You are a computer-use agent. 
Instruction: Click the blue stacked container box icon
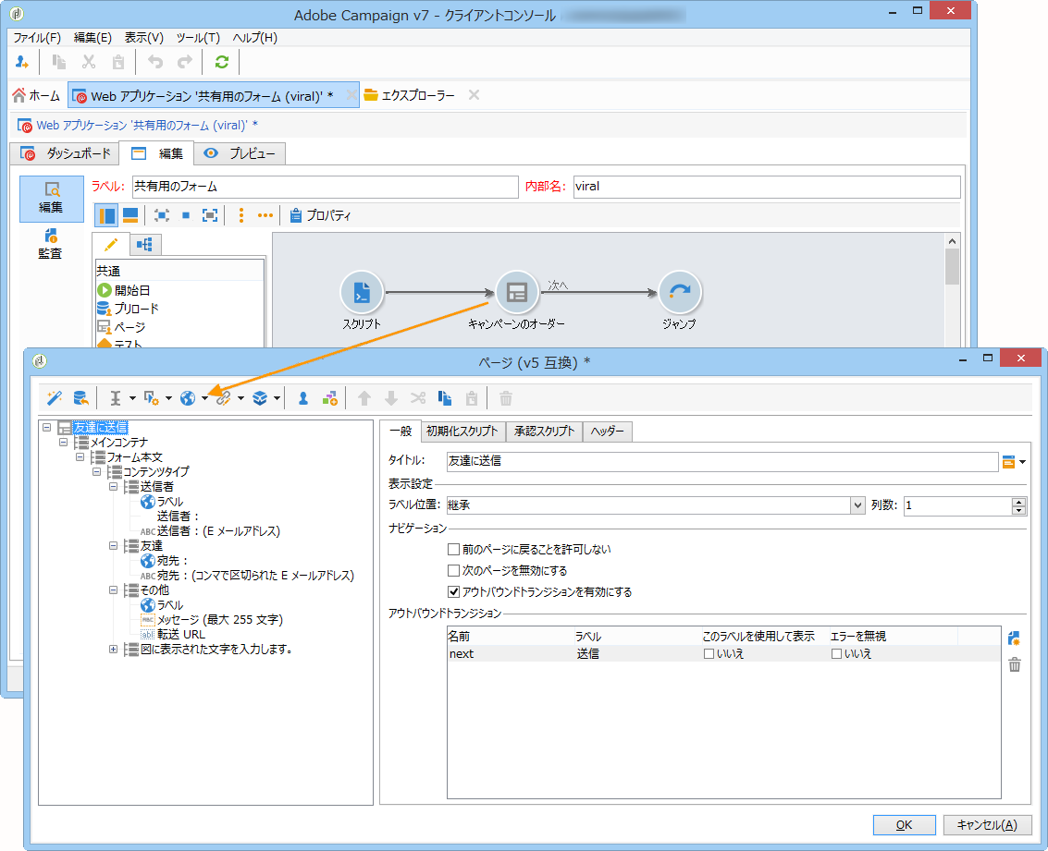[260, 398]
